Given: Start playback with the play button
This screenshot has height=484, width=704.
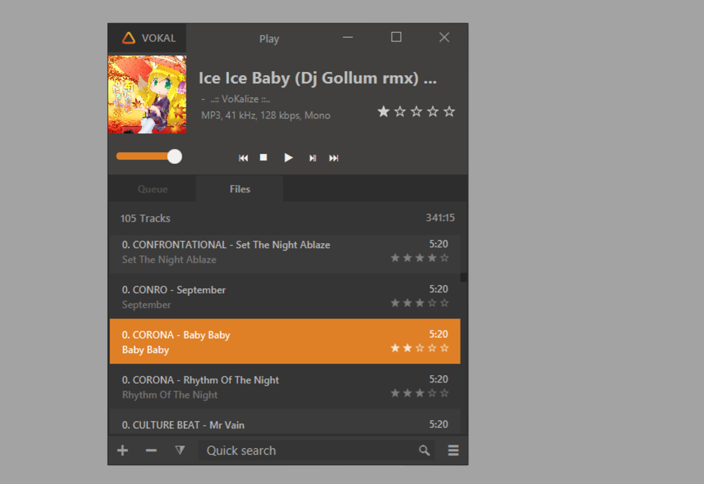Looking at the screenshot, I should pyautogui.click(x=288, y=158).
